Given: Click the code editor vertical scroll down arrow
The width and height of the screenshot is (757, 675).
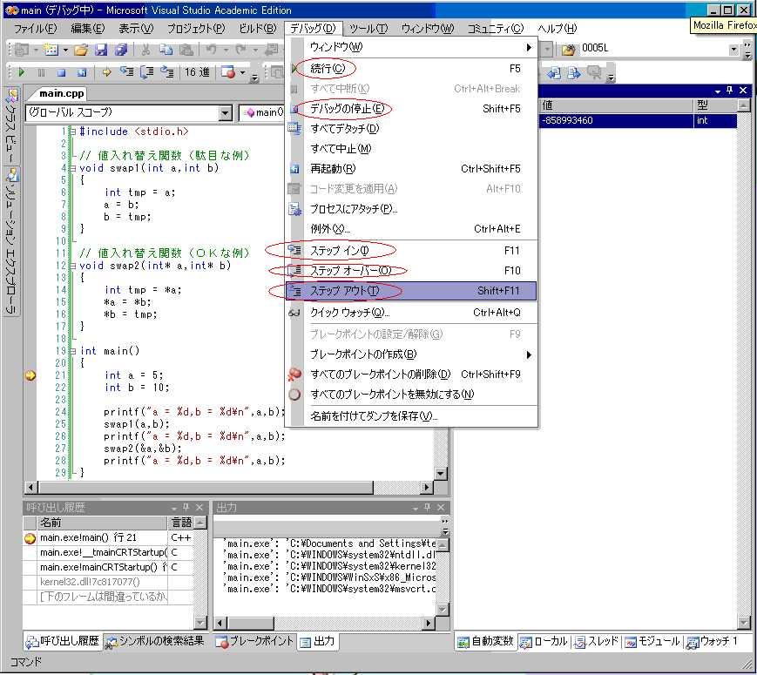Looking at the screenshot, I should [440, 474].
